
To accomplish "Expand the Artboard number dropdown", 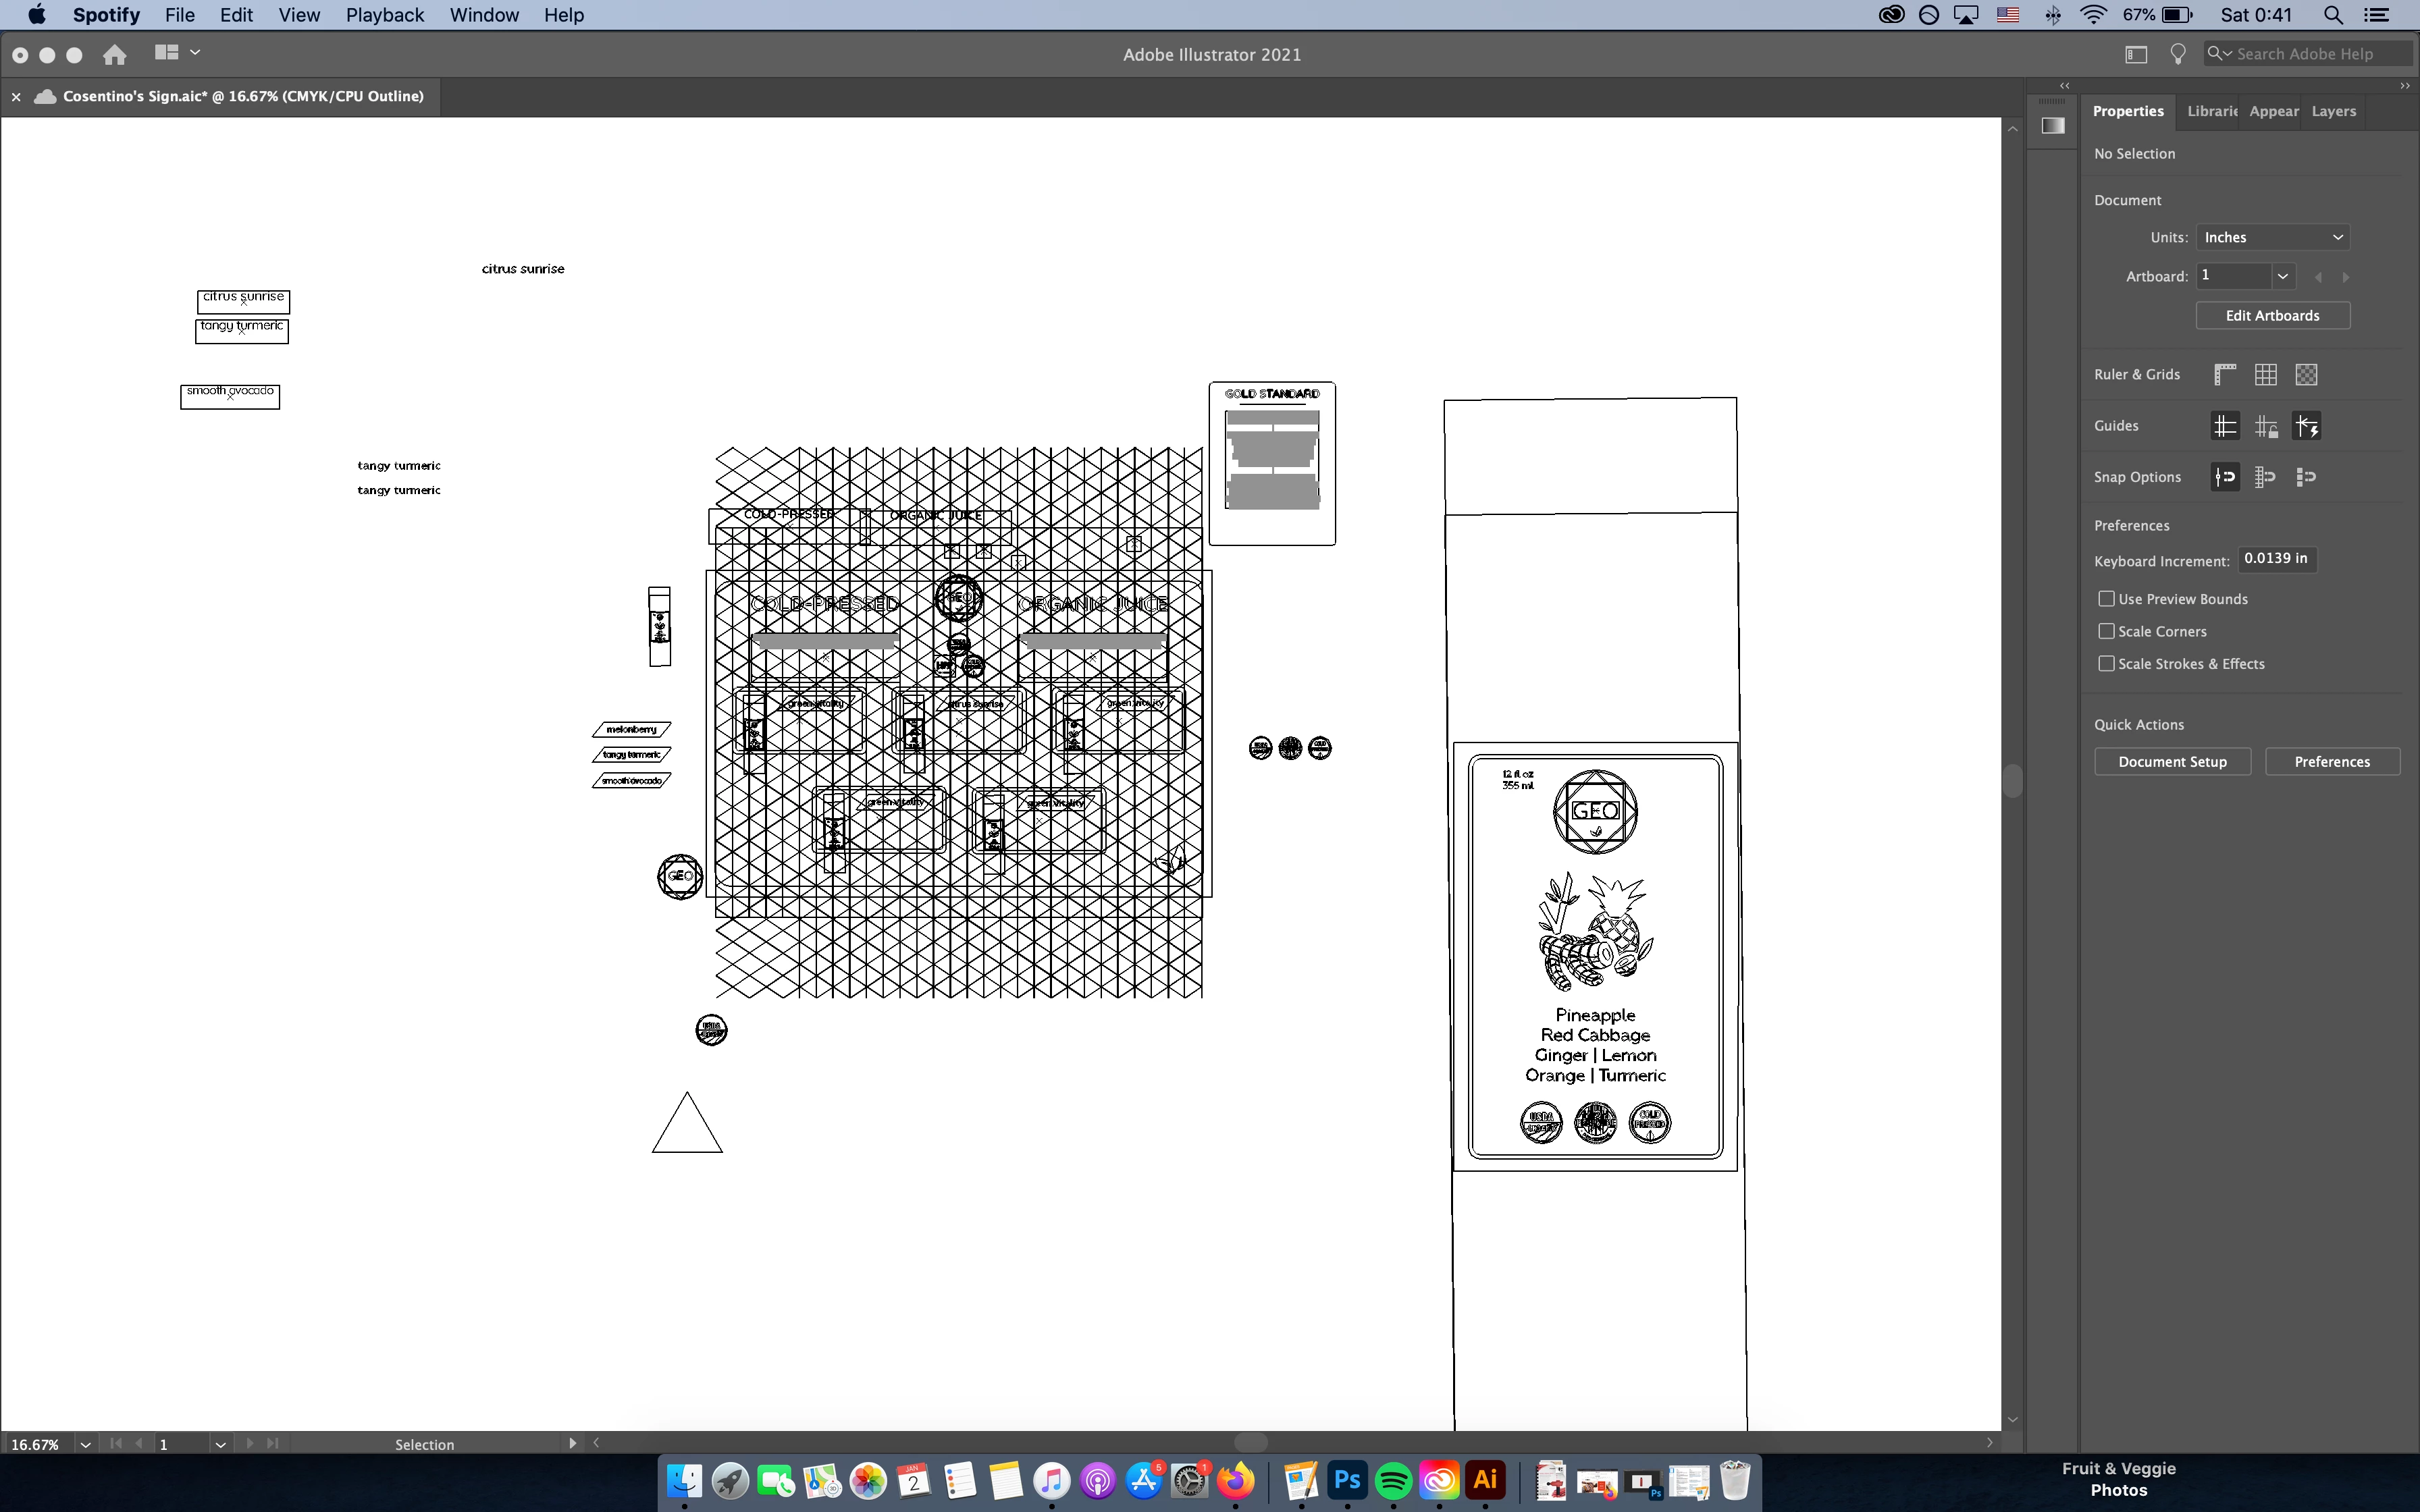I will pos(2282,276).
